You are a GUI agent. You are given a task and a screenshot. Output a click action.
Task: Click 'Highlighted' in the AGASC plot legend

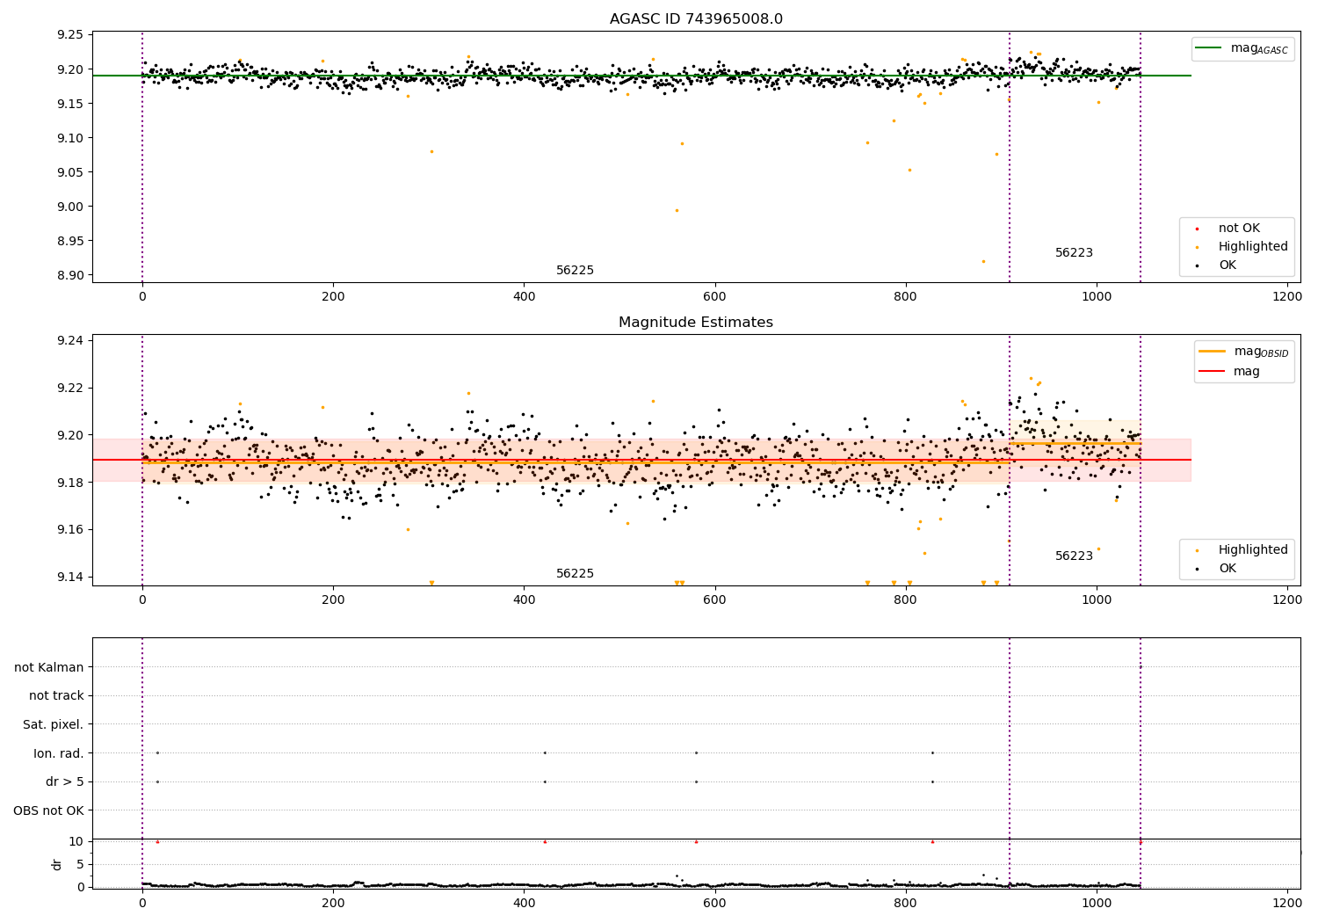point(1253,247)
